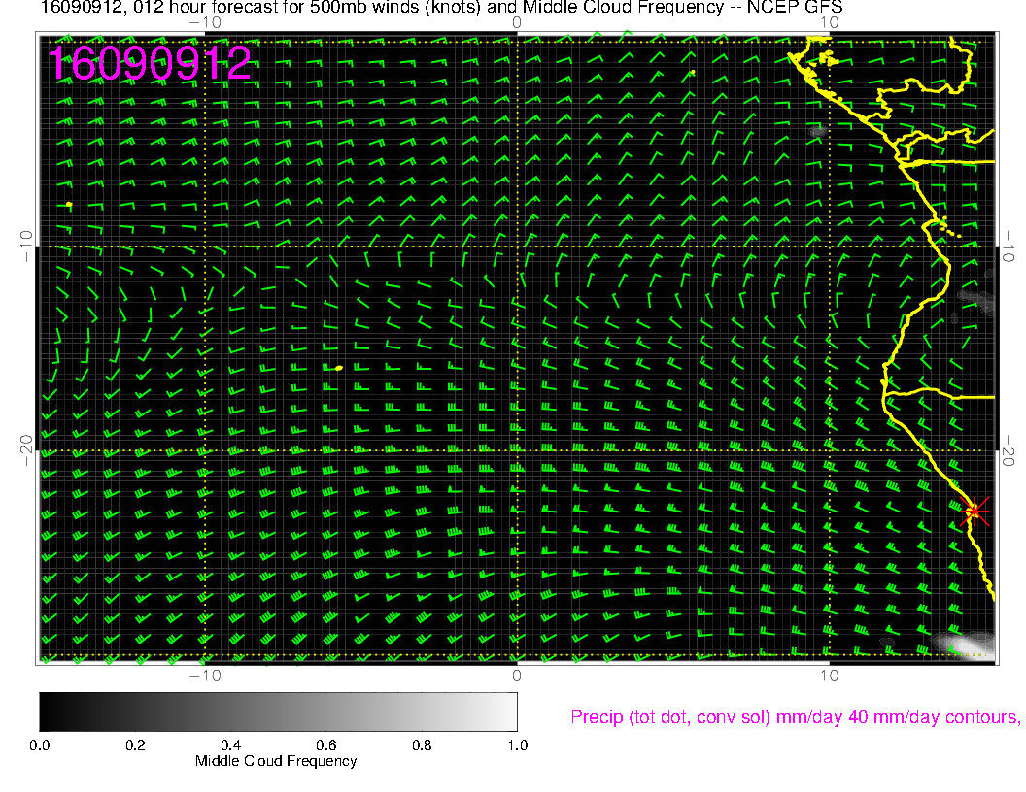The image size is (1026, 792).
Task: Click the -20 latitude label on the left axis
Action: click(26, 450)
